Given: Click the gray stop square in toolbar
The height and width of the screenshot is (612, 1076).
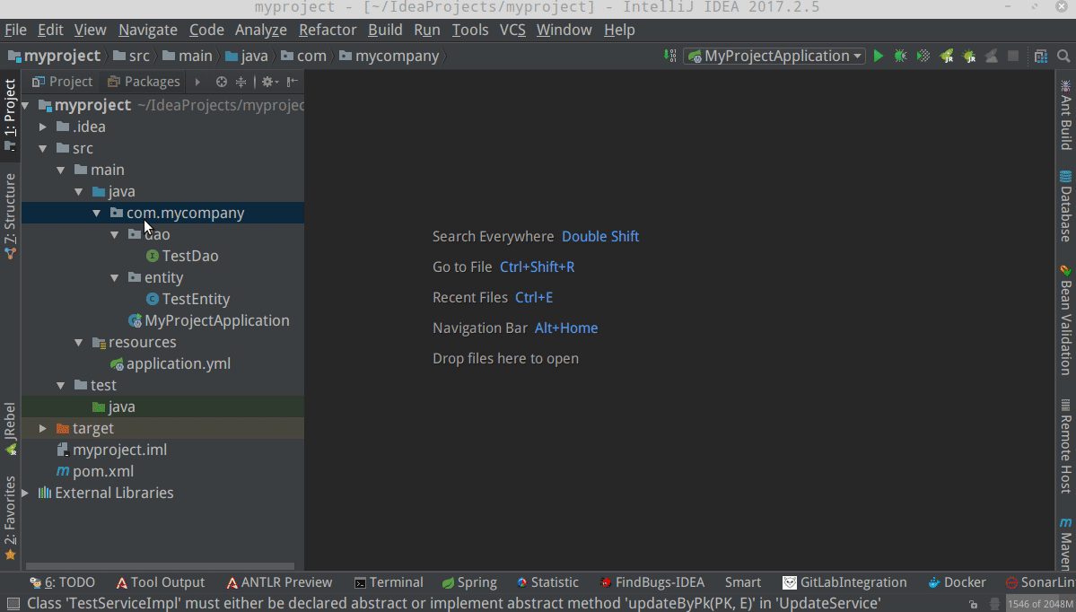Looking at the screenshot, I should (1013, 57).
